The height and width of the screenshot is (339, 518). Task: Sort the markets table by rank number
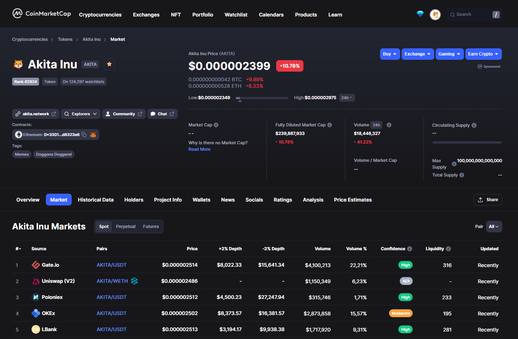coord(18,249)
